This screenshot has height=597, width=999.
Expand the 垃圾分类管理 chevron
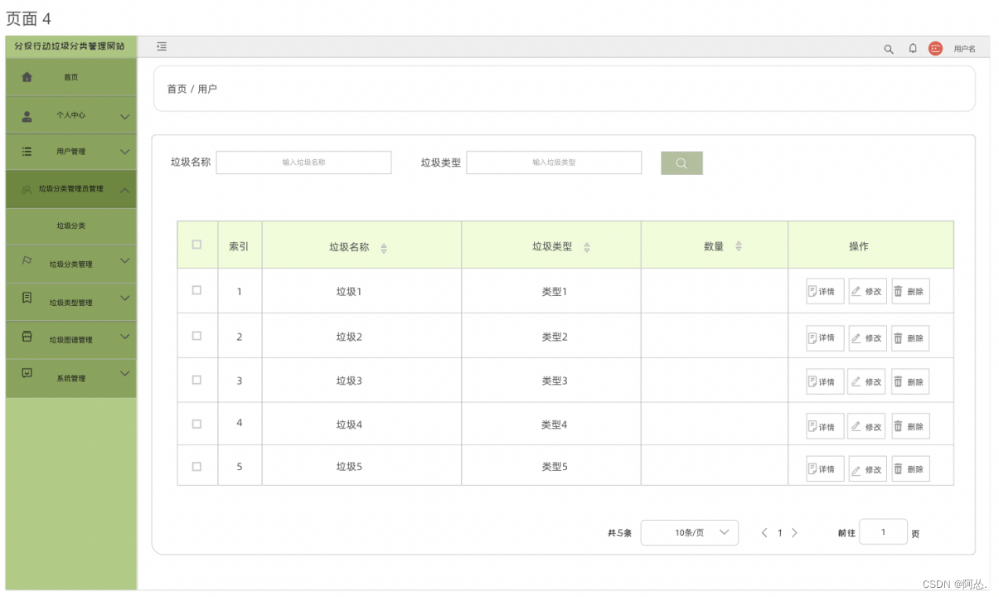125,260
